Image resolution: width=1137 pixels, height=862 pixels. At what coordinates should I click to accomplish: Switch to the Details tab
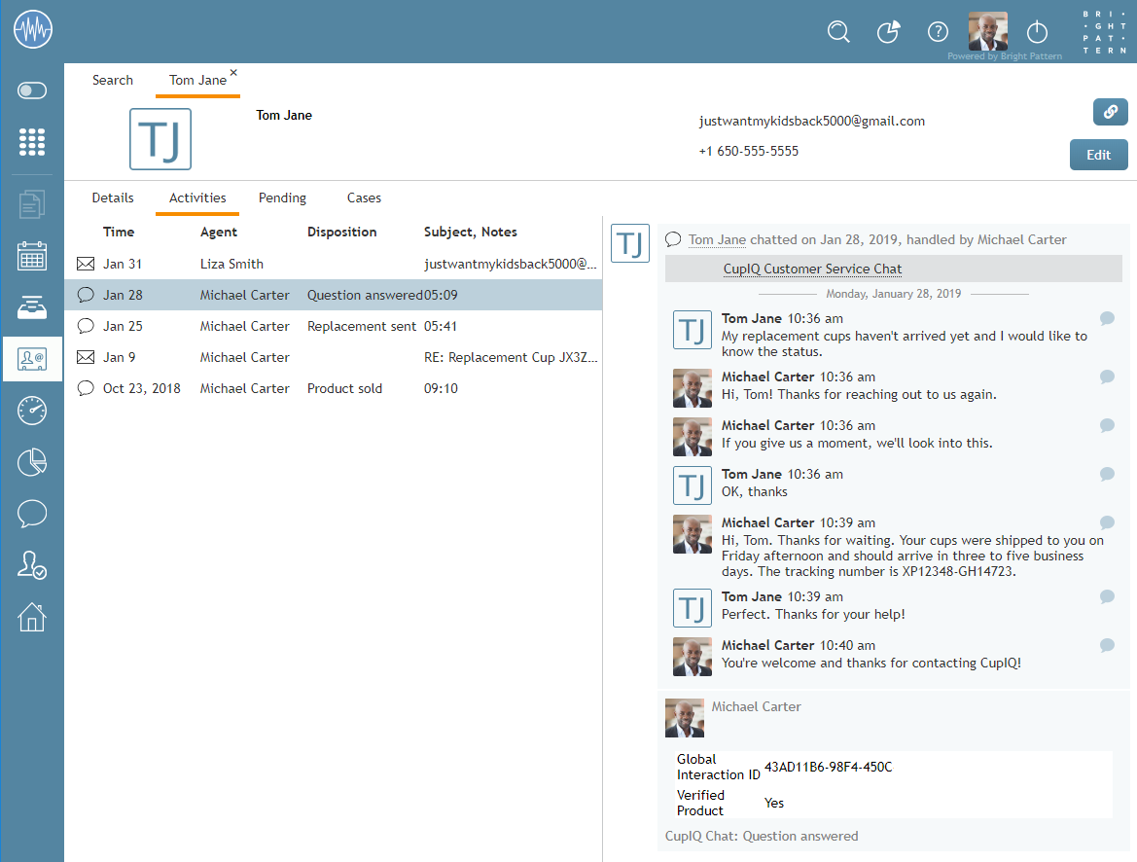point(113,198)
